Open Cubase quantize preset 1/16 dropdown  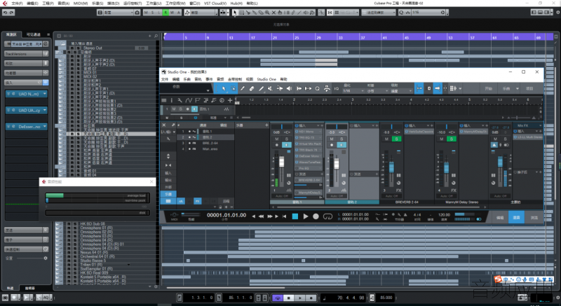tap(428, 13)
